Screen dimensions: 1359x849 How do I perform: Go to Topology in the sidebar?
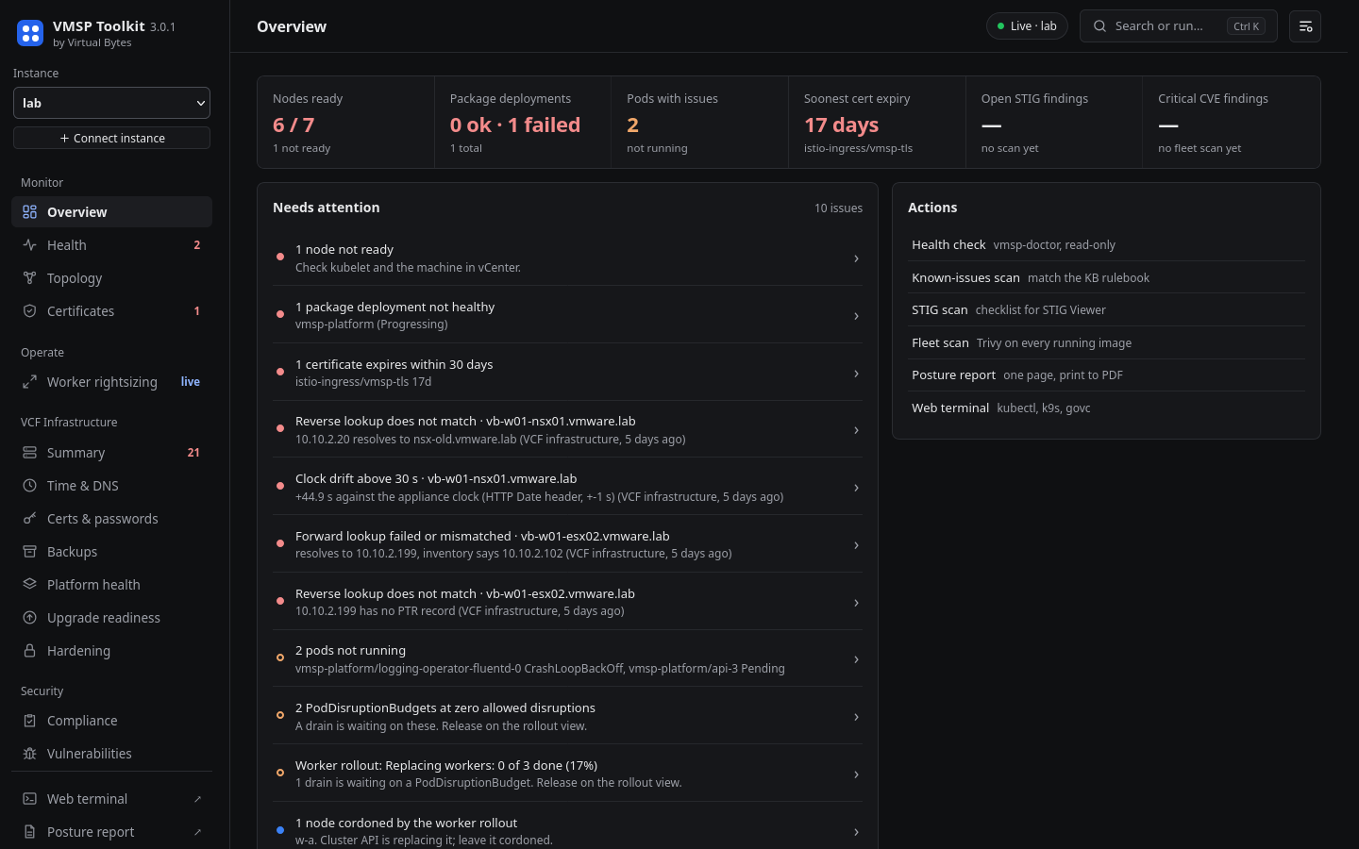coord(111,278)
